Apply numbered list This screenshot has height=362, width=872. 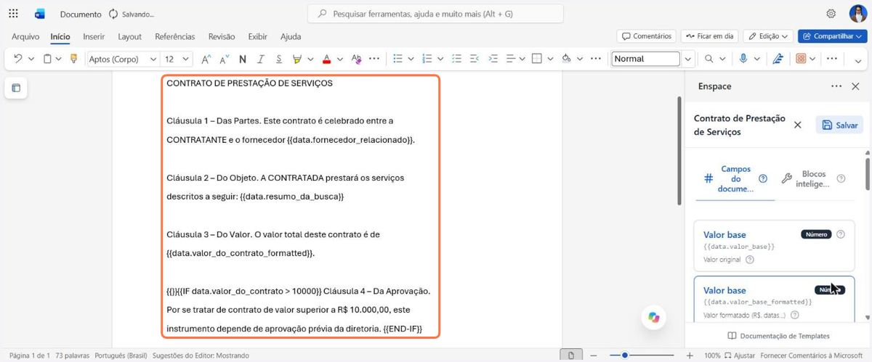[x=427, y=59]
